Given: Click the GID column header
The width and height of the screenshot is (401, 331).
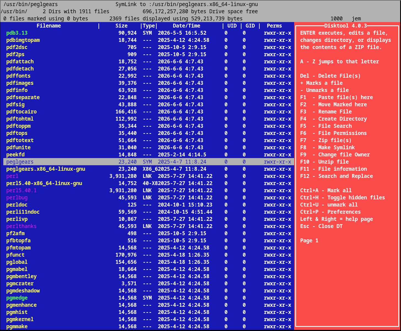Looking at the screenshot, I should pos(250,26).
